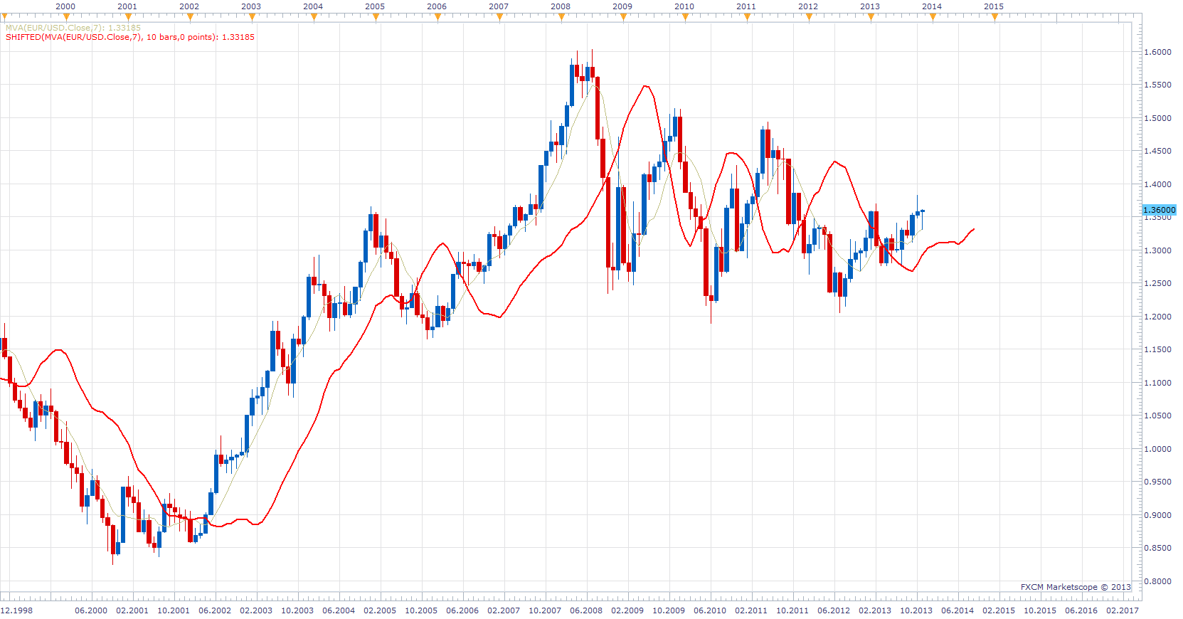
Task: Click the 2002 year marker triangle
Action: 190,17
